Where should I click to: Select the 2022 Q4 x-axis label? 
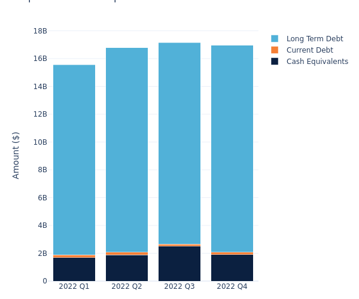pyautogui.click(x=232, y=286)
